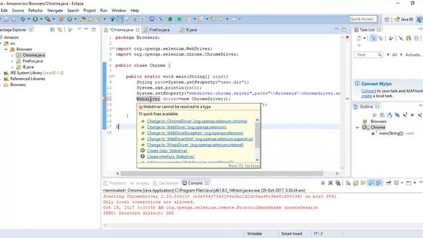423x238 pixels.
Task: Expand Chrome.java node in Package Explorer
Action: (12, 56)
